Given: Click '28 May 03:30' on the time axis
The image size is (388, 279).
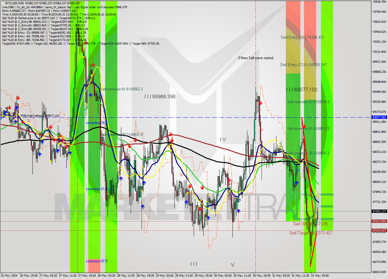Looking at the screenshot, I should (107, 276).
